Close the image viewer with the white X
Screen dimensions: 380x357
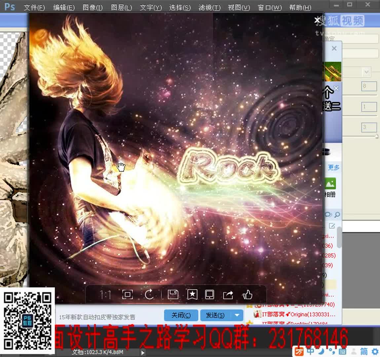tap(317, 20)
